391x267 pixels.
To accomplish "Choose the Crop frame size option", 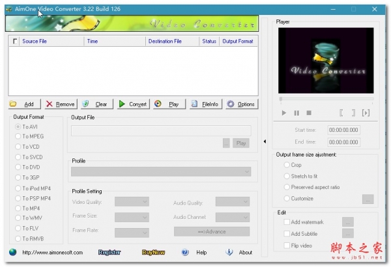I will click(293, 165).
